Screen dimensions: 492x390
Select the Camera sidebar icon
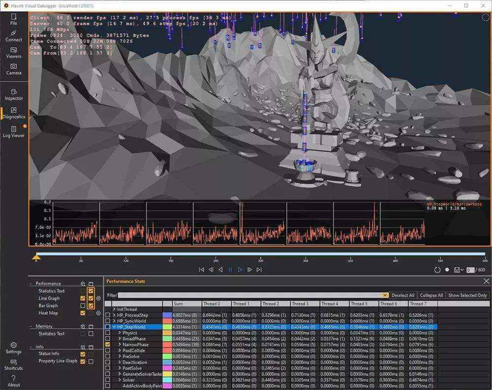(13, 69)
